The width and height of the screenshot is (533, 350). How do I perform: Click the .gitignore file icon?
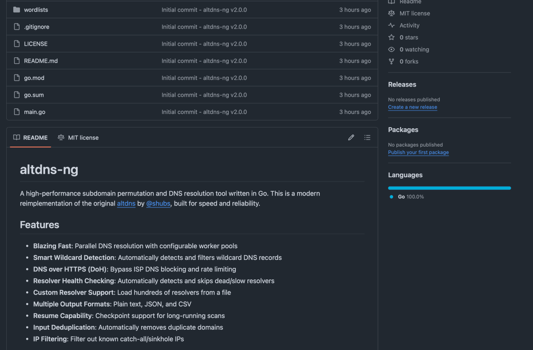(x=17, y=27)
